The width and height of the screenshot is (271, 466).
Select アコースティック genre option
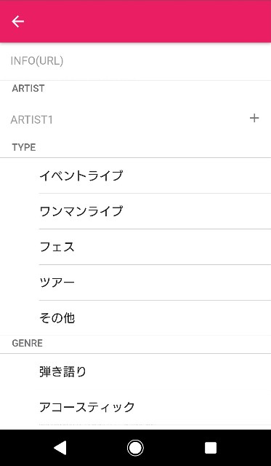coord(135,407)
